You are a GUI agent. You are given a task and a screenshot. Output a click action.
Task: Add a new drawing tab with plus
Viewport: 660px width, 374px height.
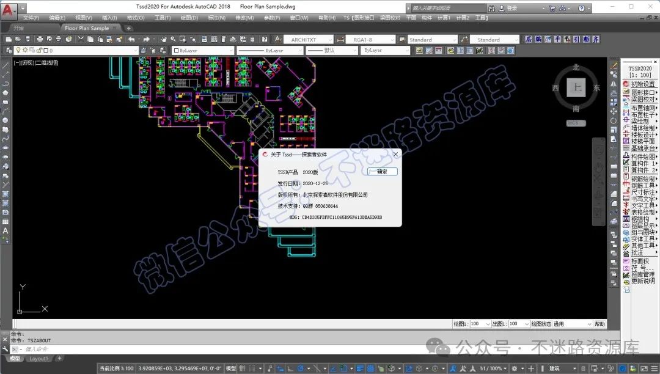coord(129,28)
